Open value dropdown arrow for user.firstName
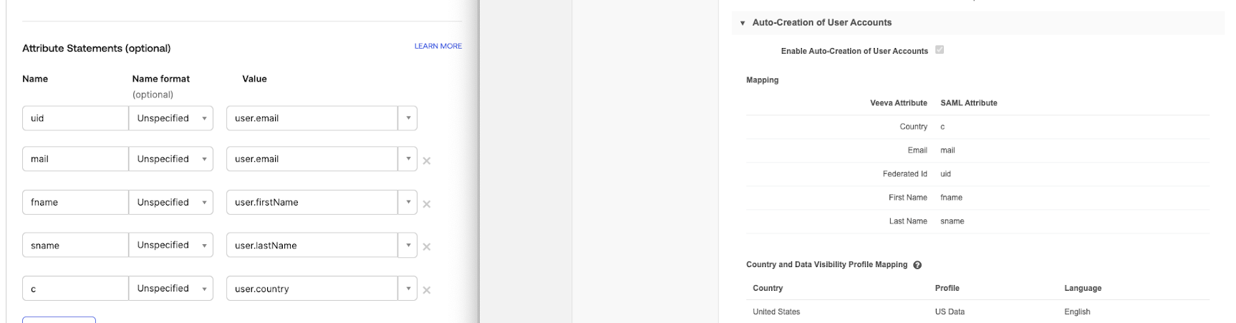1236x323 pixels. click(x=407, y=202)
